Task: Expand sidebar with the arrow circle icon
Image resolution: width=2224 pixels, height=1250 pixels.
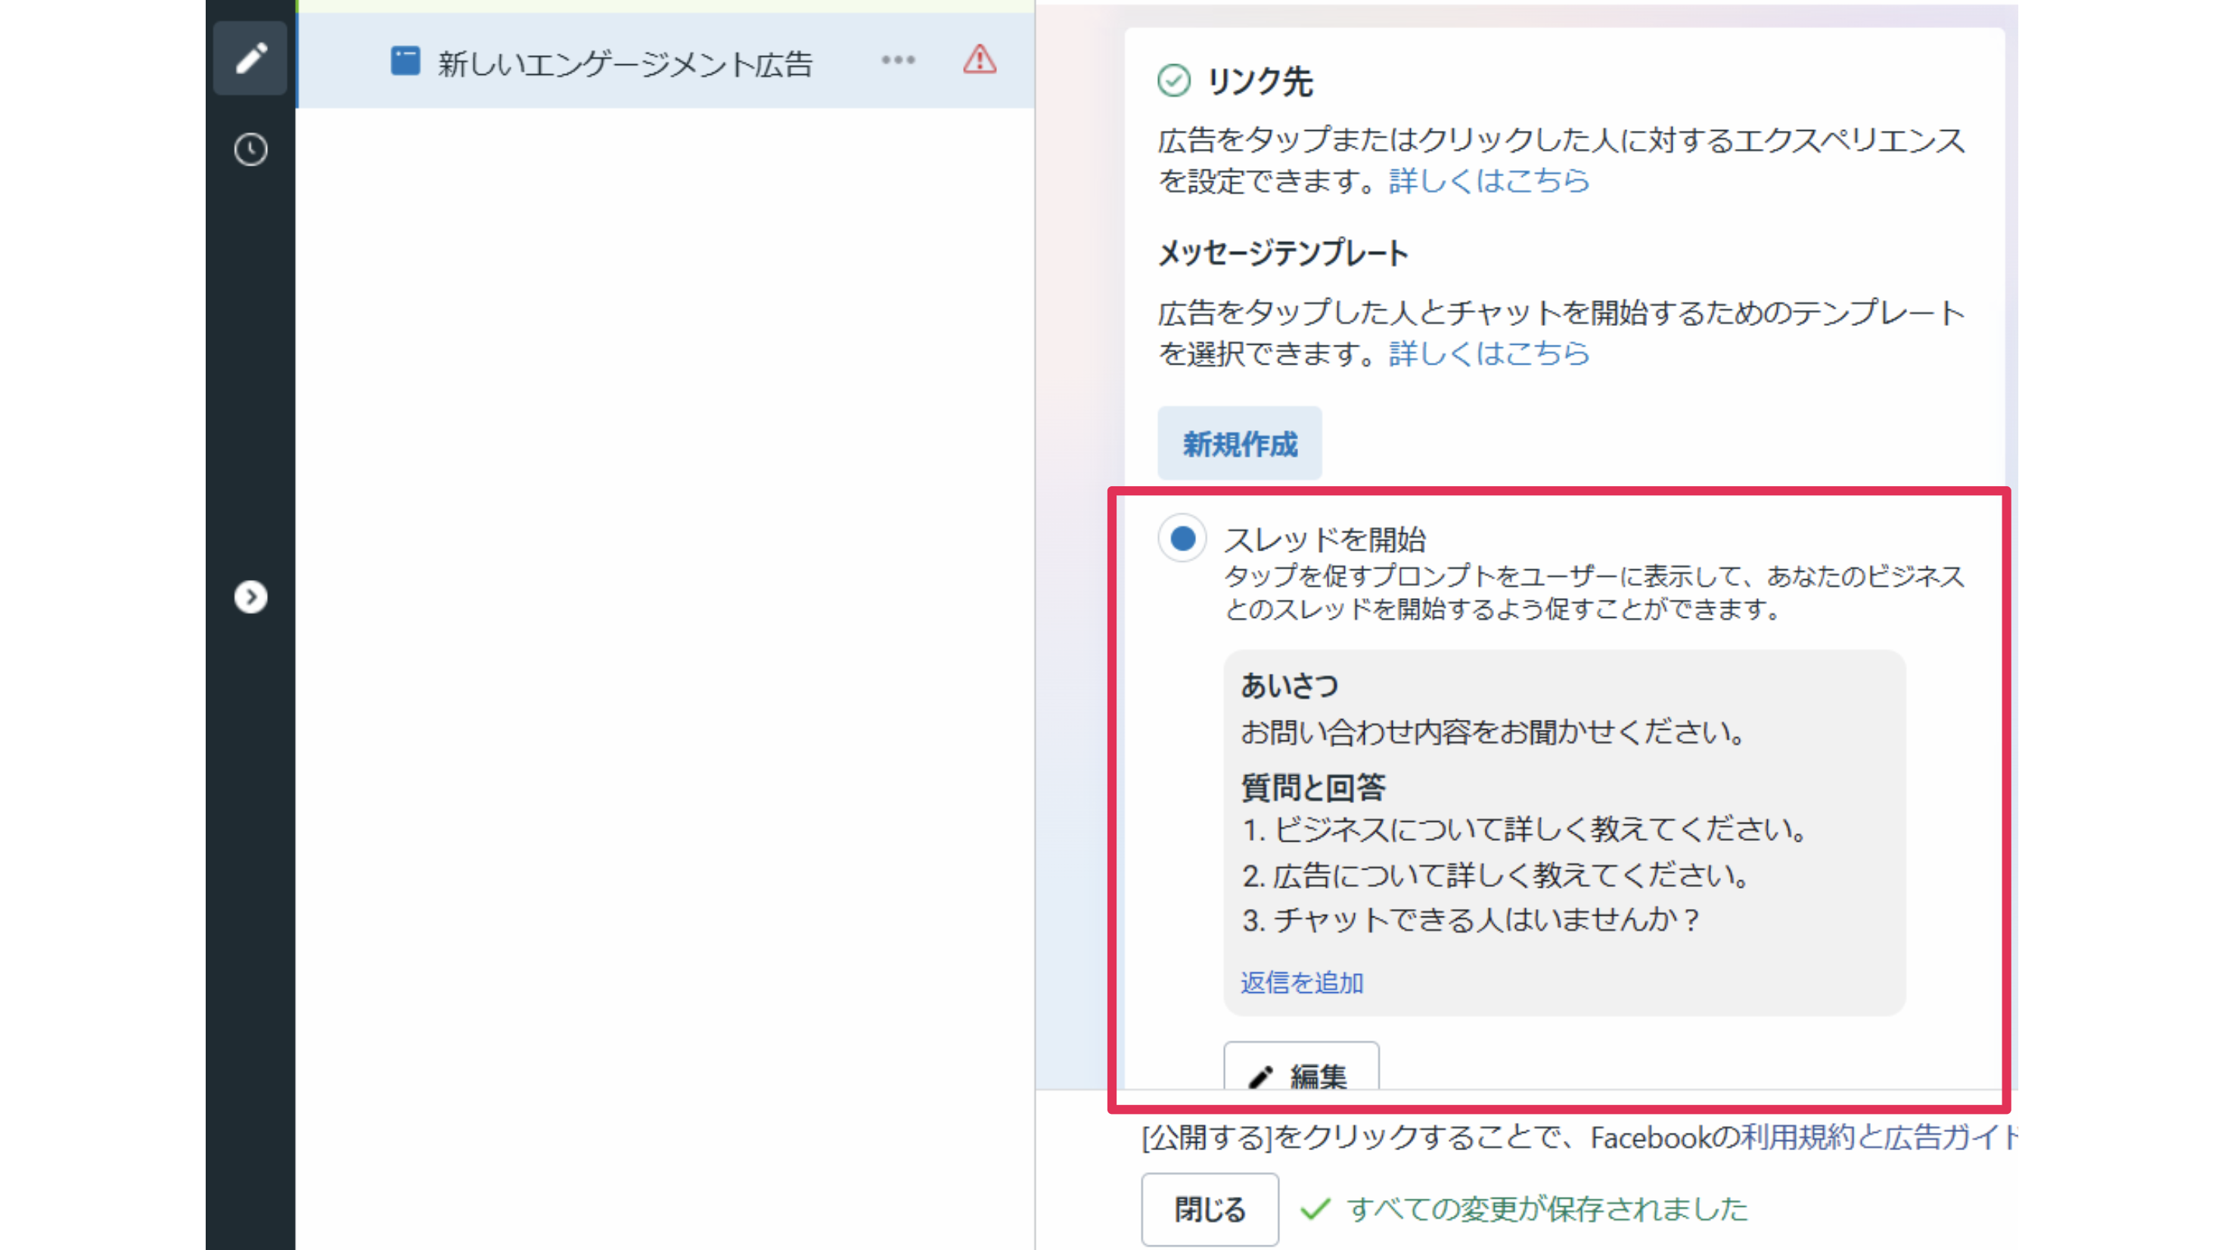Action: pos(250,597)
